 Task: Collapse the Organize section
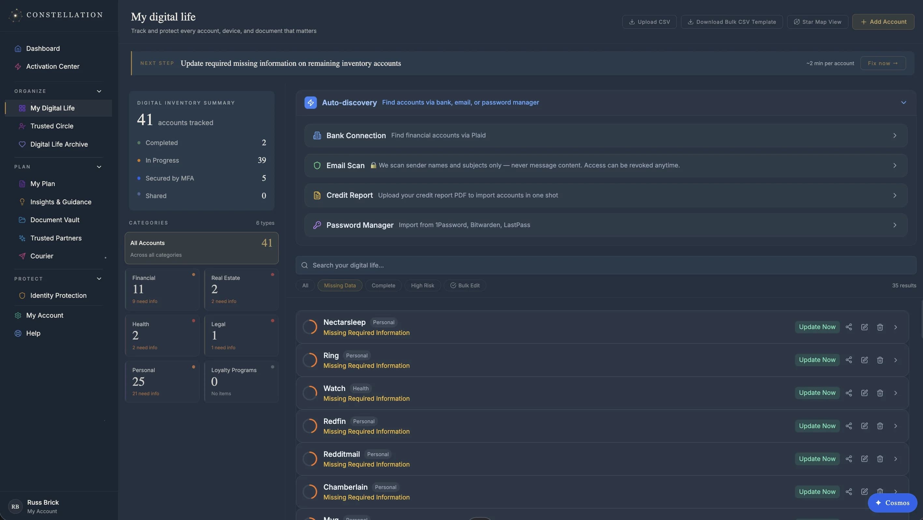point(99,91)
